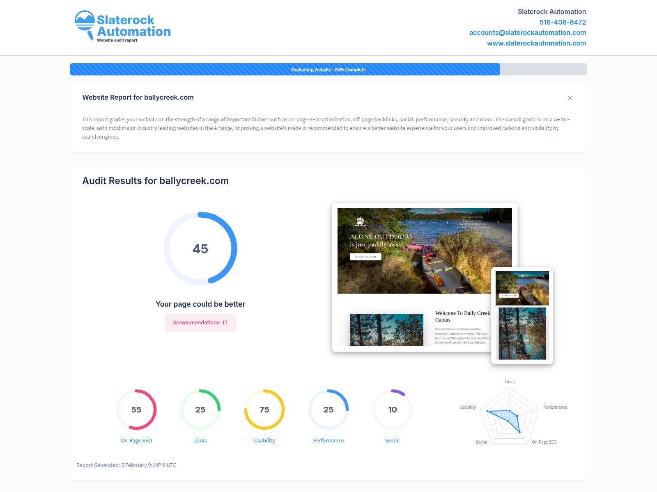The height and width of the screenshot is (492, 657).
Task: Select the Usability 75 yellow score ring
Action: pos(264,410)
